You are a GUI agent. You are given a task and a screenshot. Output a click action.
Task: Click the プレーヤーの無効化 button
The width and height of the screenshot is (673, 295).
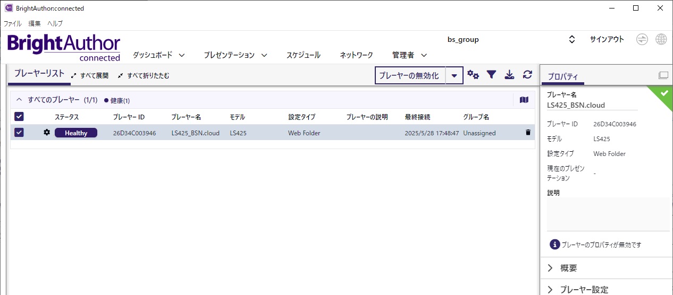[x=410, y=75]
